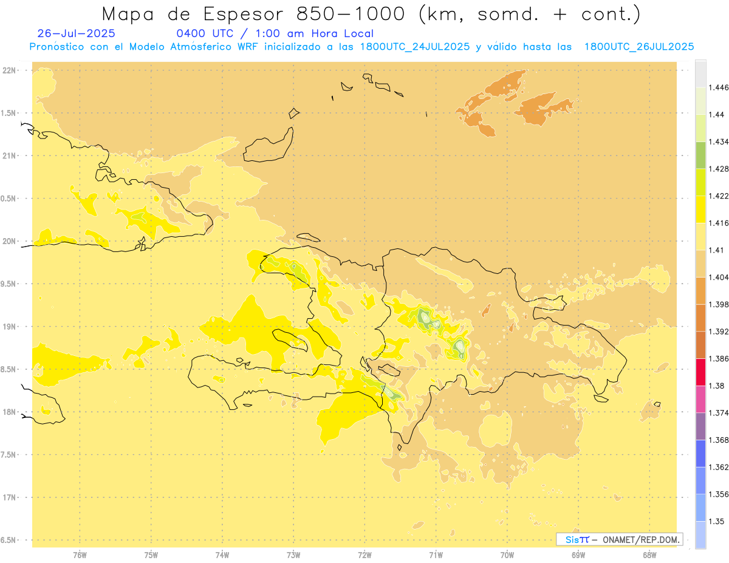Screen dimensions: 729x563
Task: Click the legend value '1.386'
Action: click(x=720, y=358)
